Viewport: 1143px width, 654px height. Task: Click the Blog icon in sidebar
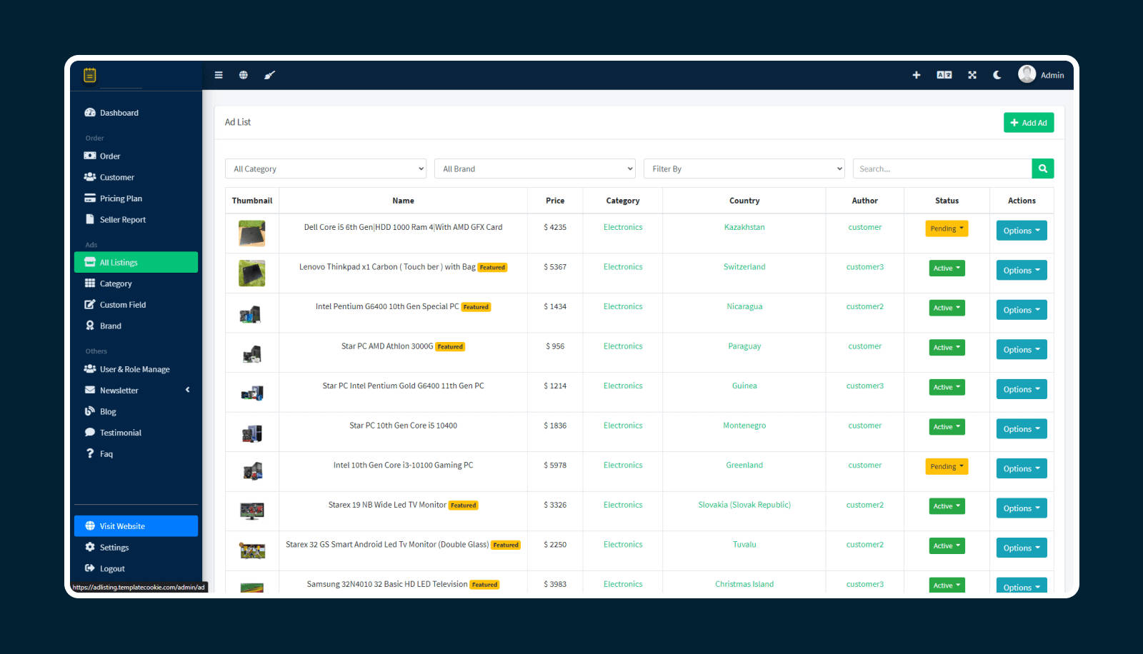[x=90, y=411]
